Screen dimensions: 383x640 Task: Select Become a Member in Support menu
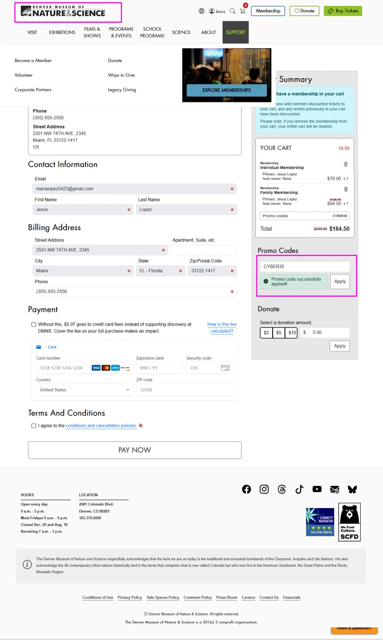tap(33, 61)
